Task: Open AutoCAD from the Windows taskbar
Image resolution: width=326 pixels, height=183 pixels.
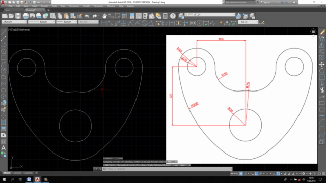Action: (x=37, y=179)
